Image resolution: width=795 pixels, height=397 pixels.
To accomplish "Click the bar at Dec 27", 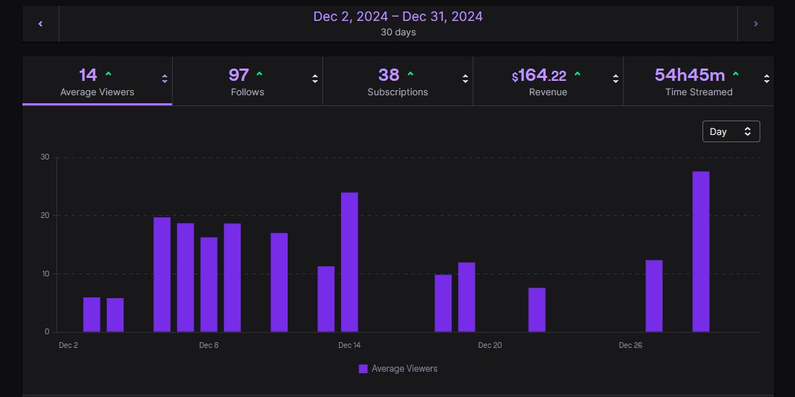I will [x=654, y=296].
